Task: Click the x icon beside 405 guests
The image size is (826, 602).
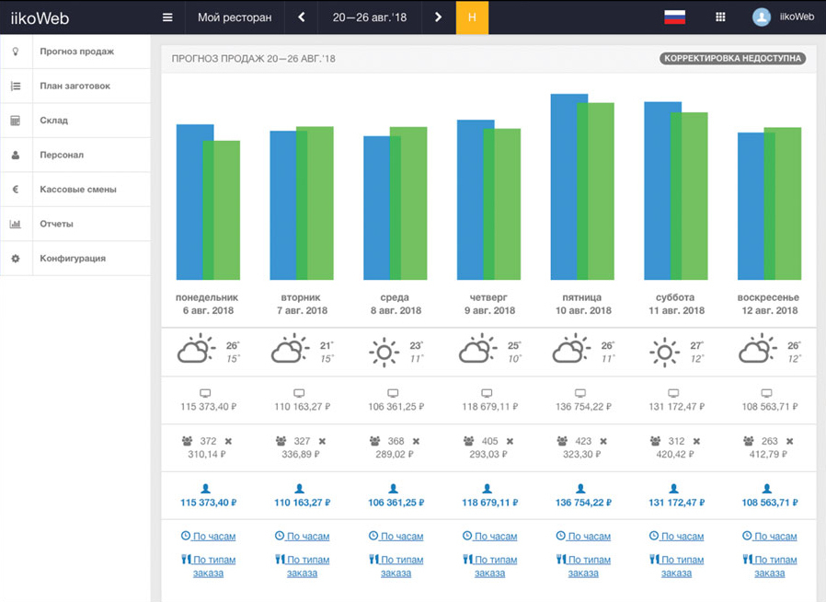Action: pyautogui.click(x=510, y=441)
